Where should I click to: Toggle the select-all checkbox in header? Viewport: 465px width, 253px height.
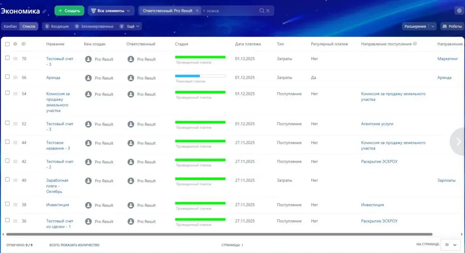click(x=7, y=44)
